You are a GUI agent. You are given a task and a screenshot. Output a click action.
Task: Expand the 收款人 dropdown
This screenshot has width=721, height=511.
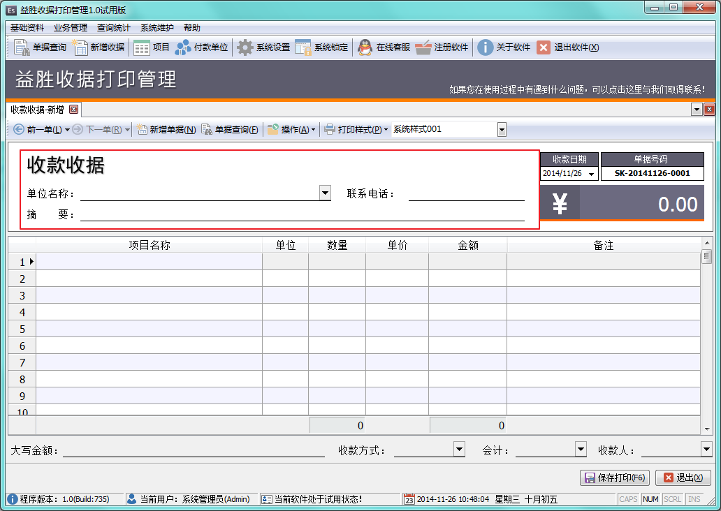pyautogui.click(x=706, y=449)
